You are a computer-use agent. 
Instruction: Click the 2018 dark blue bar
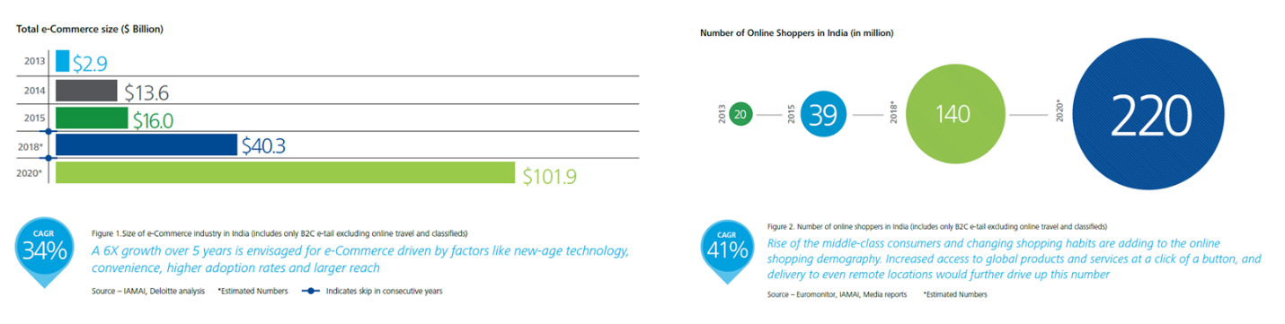click(146, 145)
